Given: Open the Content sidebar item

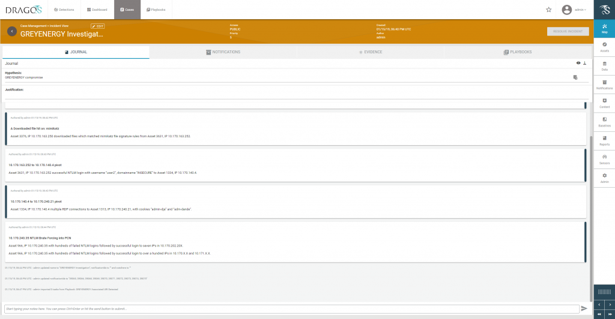Looking at the screenshot, I should [604, 103].
